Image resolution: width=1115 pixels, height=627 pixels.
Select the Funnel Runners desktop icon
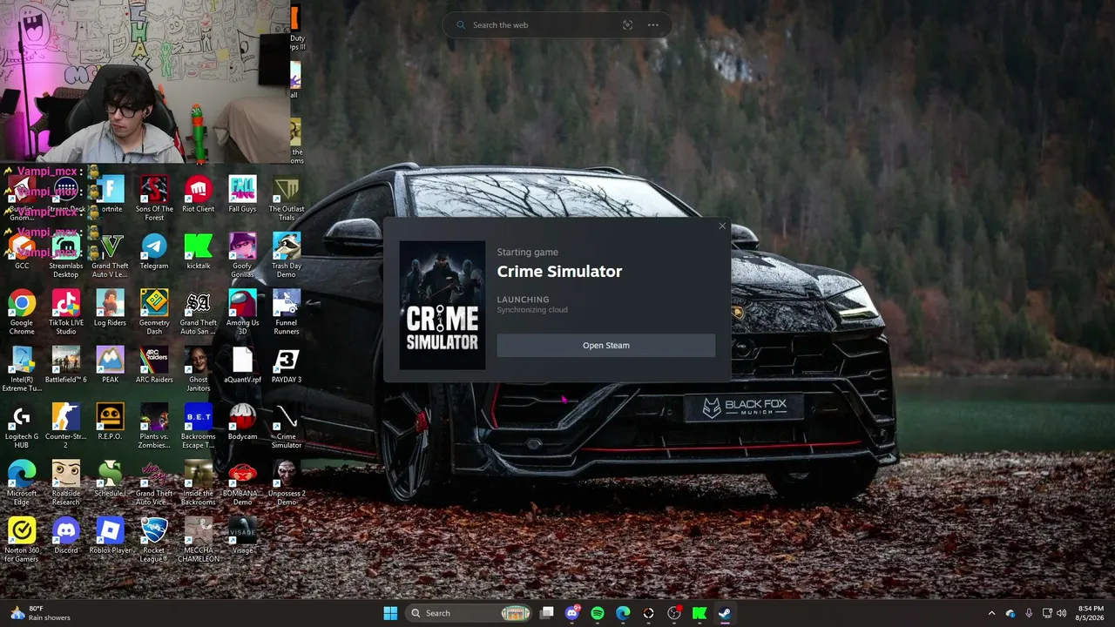pos(287,313)
